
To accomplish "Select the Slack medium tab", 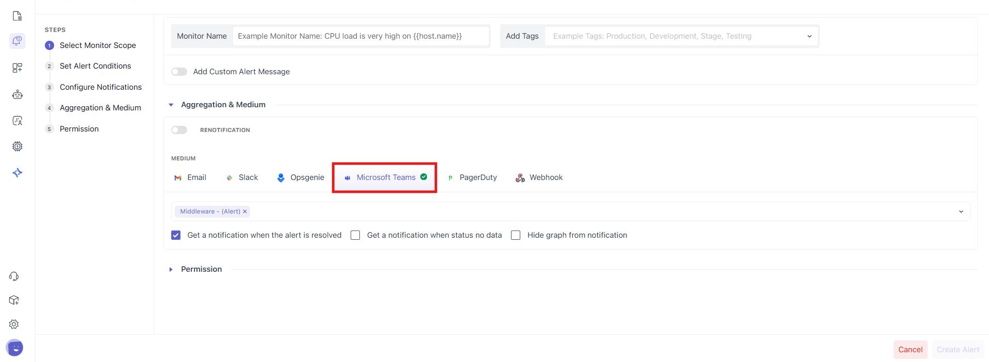I will click(x=242, y=177).
